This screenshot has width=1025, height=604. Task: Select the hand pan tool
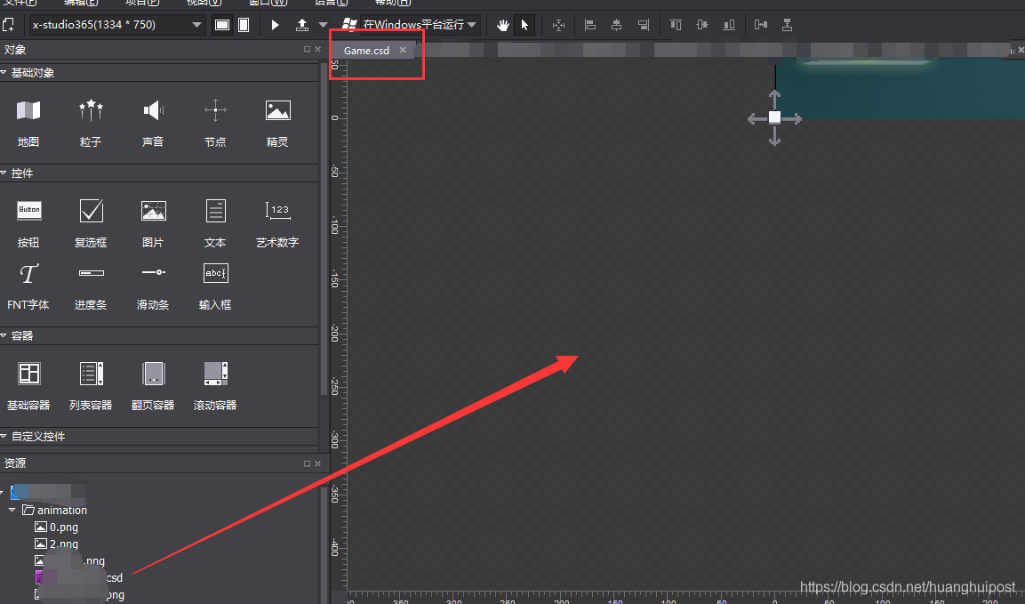point(502,25)
